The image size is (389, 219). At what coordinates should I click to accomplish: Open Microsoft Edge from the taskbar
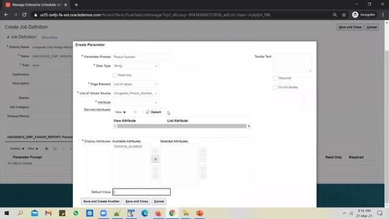[x=145, y=214]
